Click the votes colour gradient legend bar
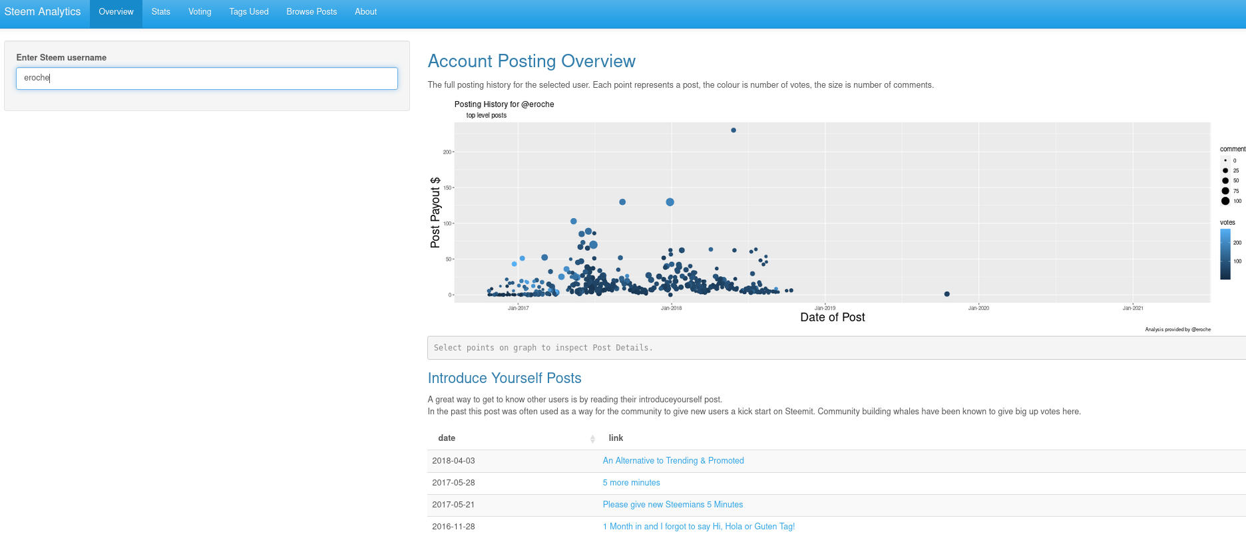 (x=1225, y=254)
